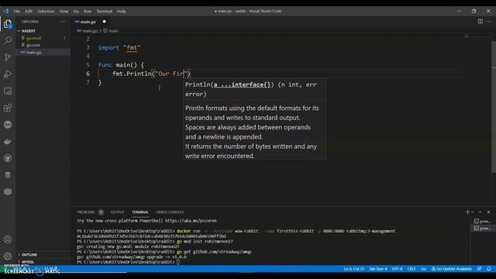Click Ln 6, Col 25 status item
This screenshot has width=496, height=279.
pos(353,269)
